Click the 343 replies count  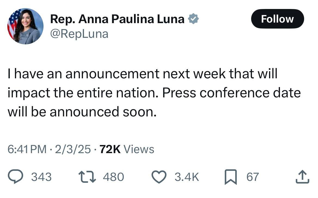point(41,177)
